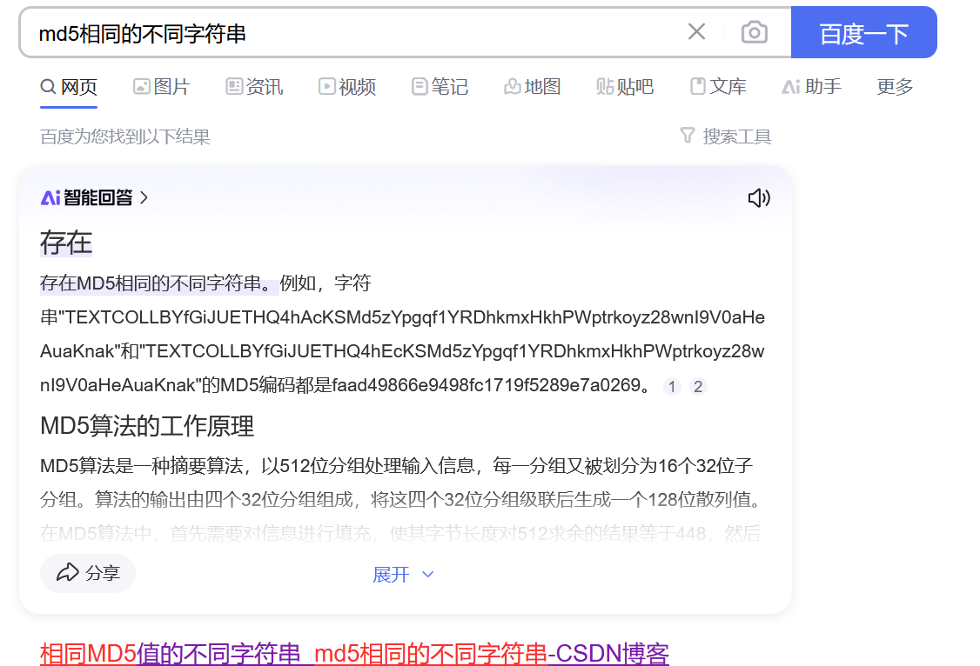The width and height of the screenshot is (980, 666).
Task: Show 更多 search categories
Action: pyautogui.click(x=895, y=87)
